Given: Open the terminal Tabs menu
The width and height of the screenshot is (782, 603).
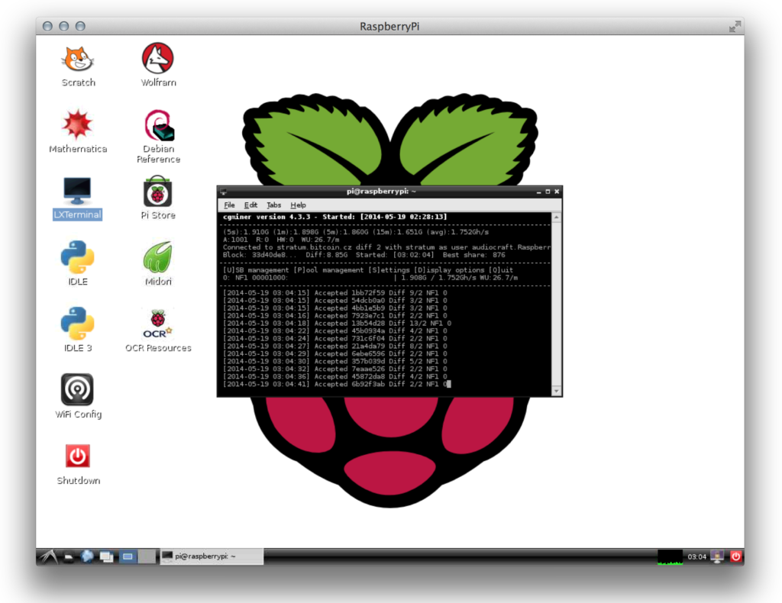Looking at the screenshot, I should click(274, 205).
